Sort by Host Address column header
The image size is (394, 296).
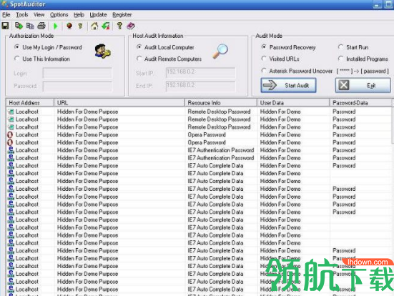[30, 102]
